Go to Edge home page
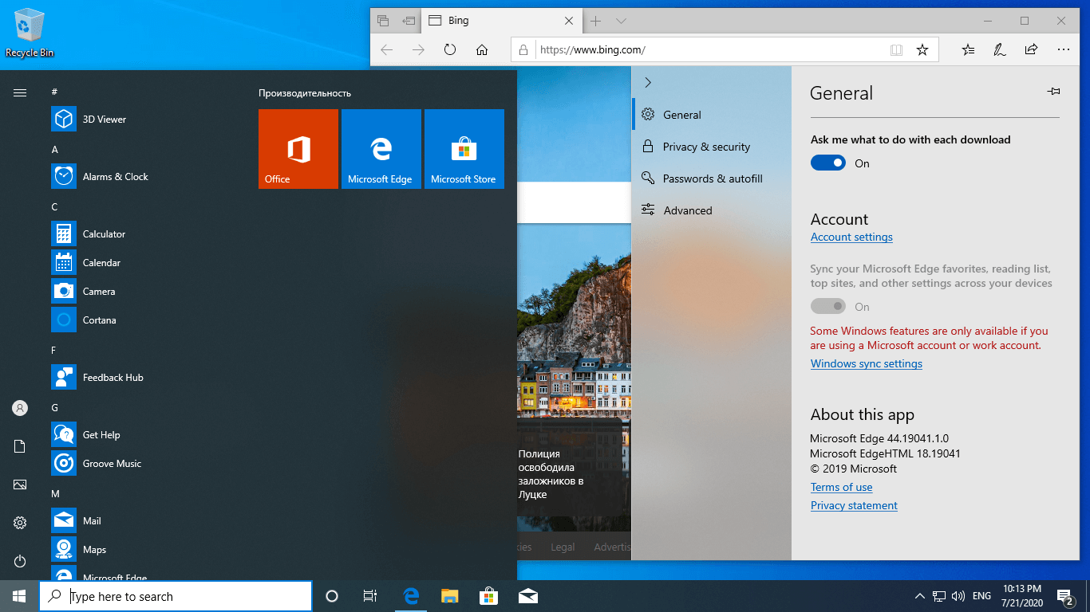The height and width of the screenshot is (612, 1090). point(482,49)
